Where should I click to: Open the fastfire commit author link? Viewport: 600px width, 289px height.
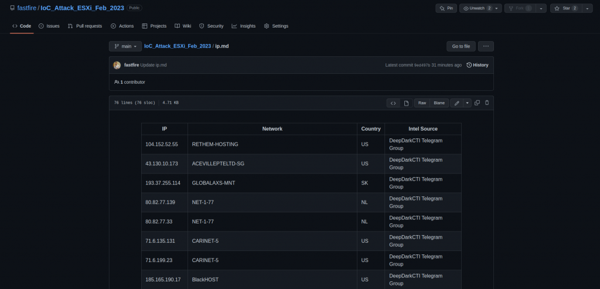click(132, 65)
